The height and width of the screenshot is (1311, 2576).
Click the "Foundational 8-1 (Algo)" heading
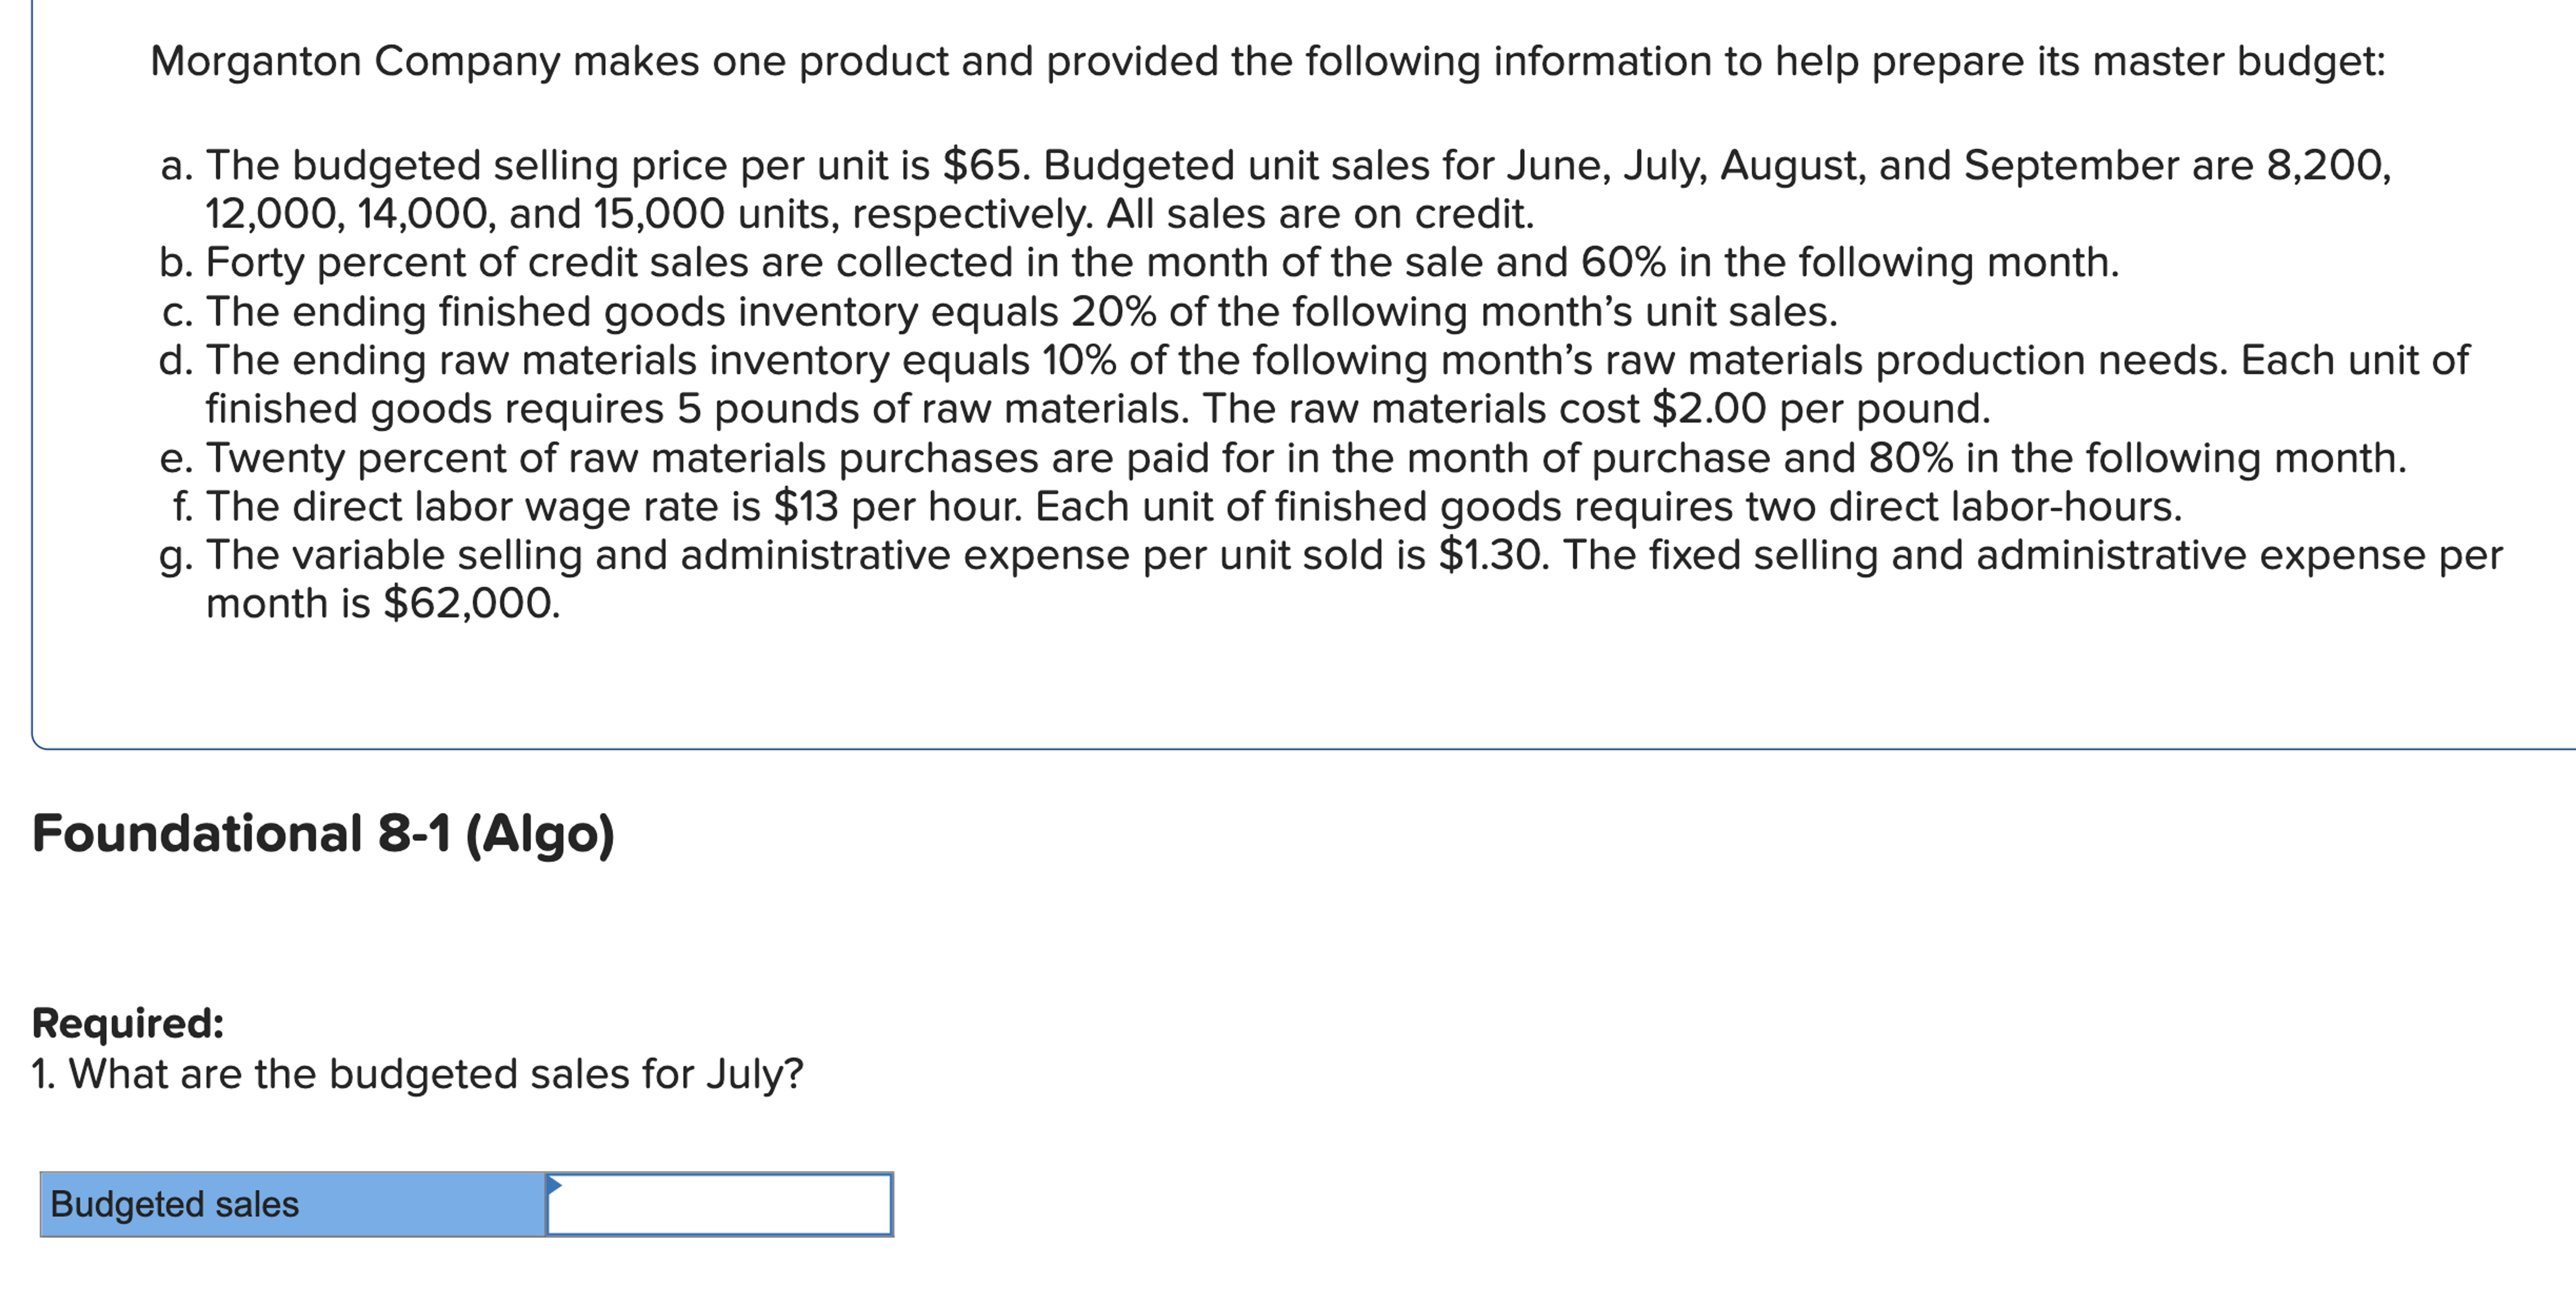click(x=323, y=834)
